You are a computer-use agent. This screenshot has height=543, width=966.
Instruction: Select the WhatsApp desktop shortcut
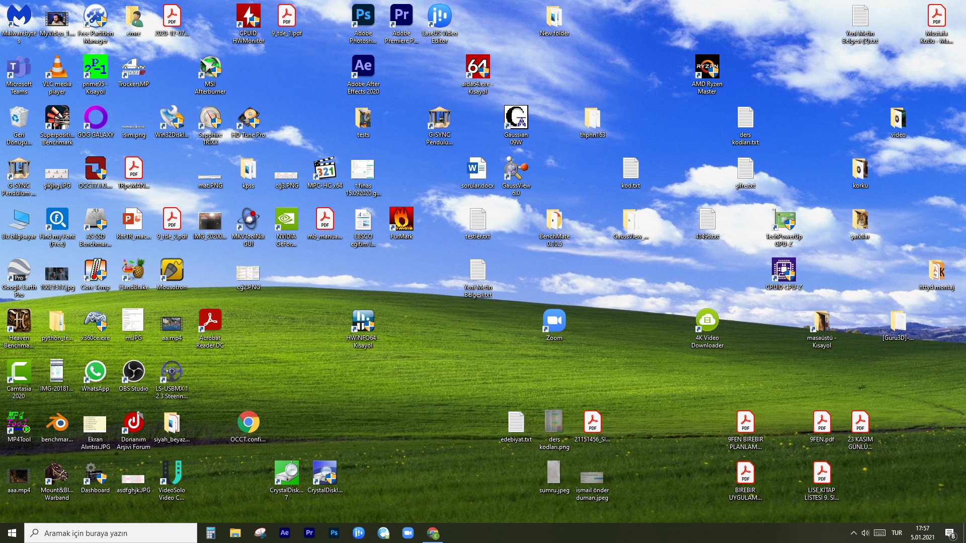pos(95,372)
